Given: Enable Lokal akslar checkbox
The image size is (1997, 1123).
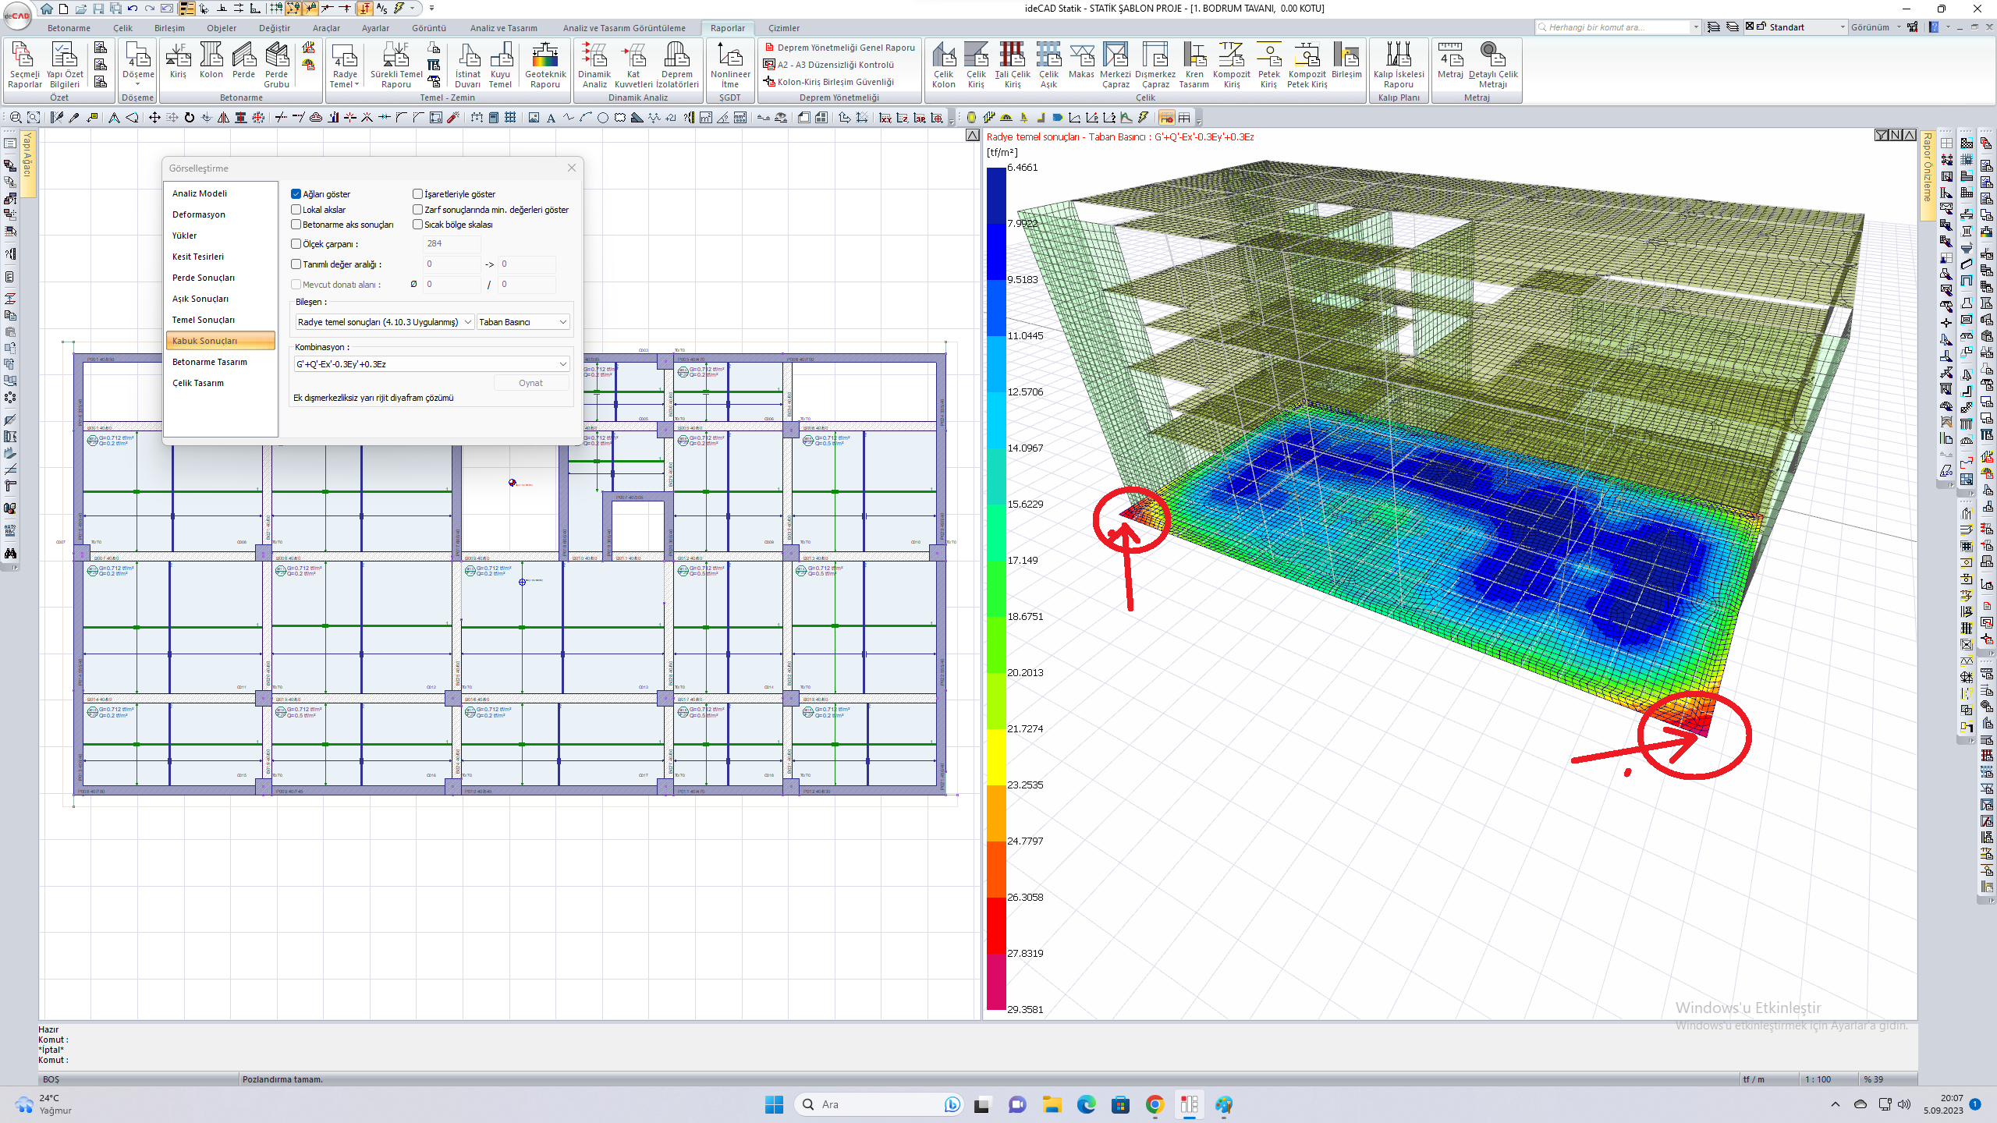Looking at the screenshot, I should click(x=296, y=210).
